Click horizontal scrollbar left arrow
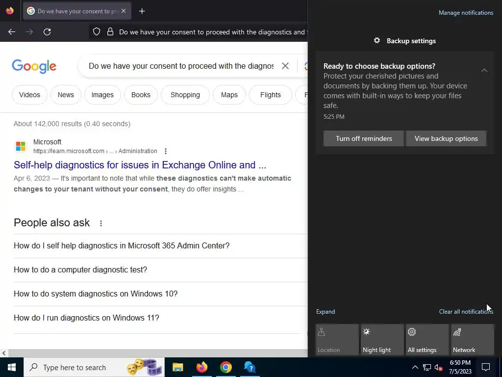 4,353
